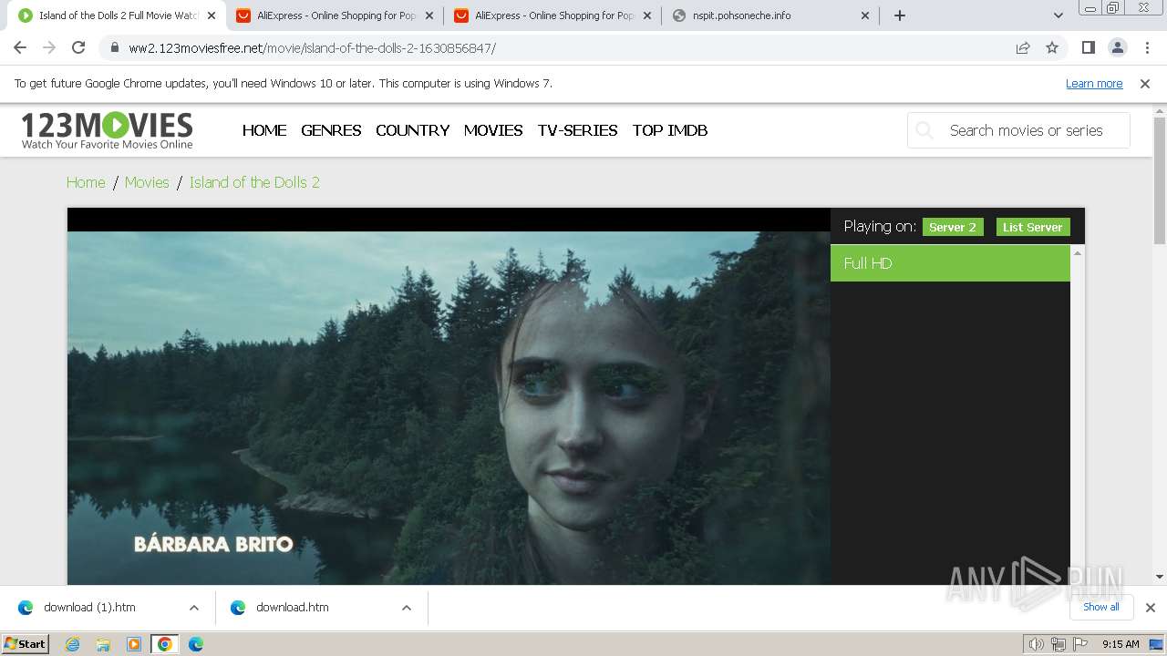
Task: Click the padlock site info icon
Action: pos(114,47)
